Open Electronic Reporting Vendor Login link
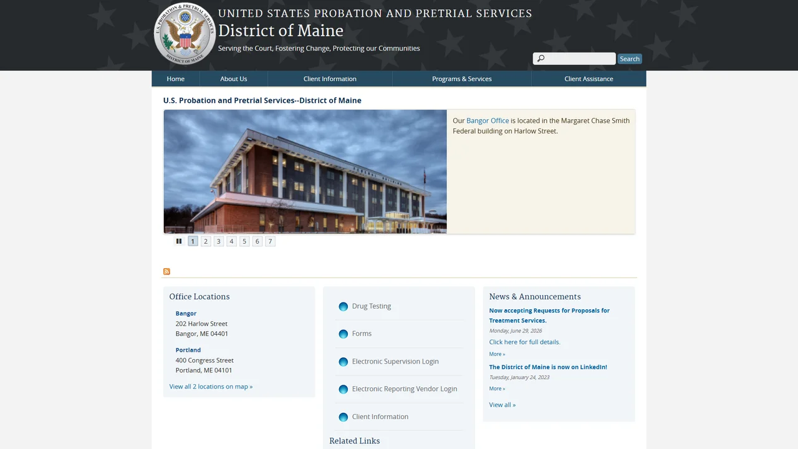Viewport: 798px width, 449px height. coord(405,389)
